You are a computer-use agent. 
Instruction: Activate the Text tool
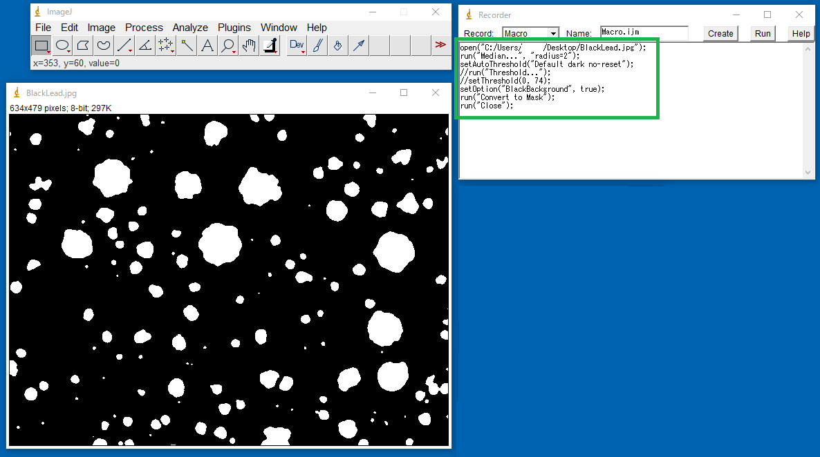207,46
